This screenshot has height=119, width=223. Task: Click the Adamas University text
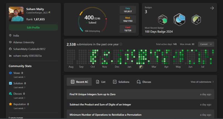click(x=24, y=42)
